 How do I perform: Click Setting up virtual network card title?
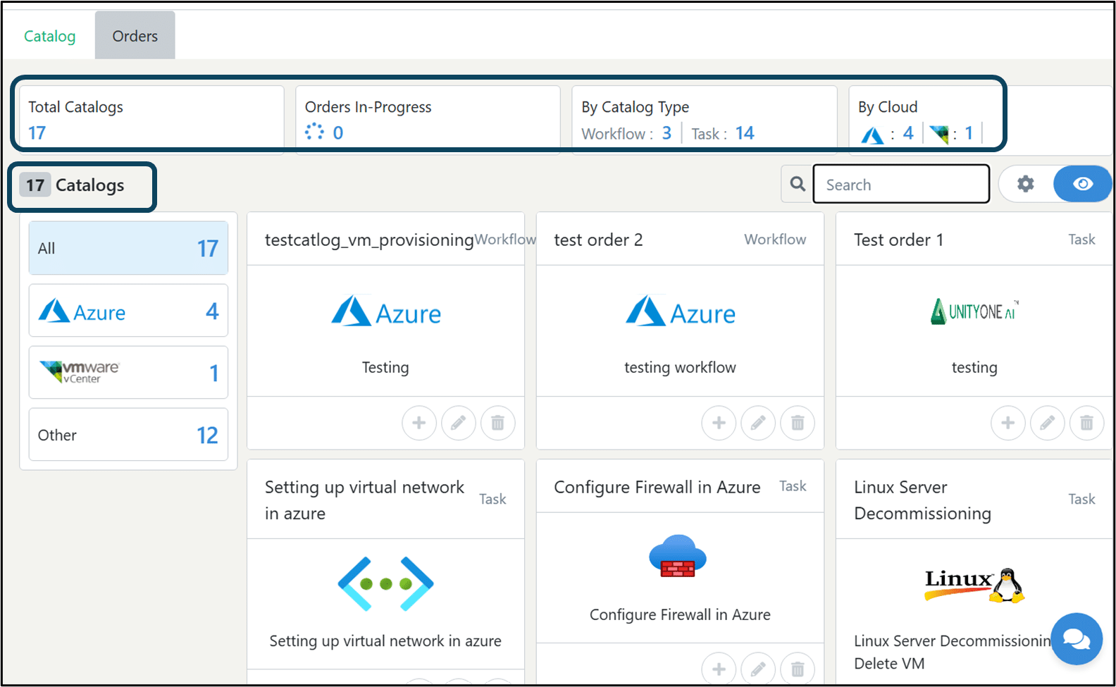364,500
